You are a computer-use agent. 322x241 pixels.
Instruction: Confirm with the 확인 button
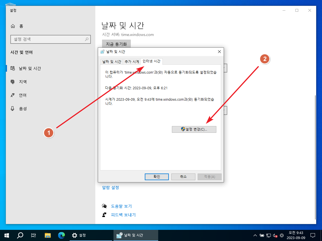click(157, 177)
